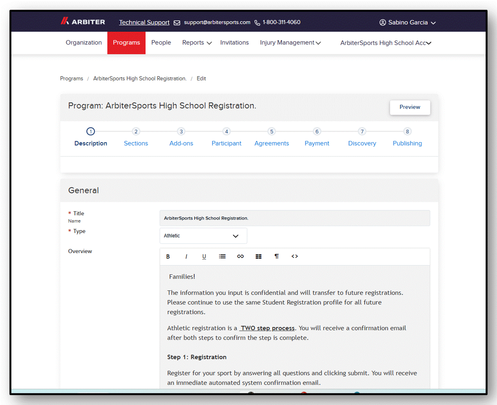The width and height of the screenshot is (497, 405).
Task: Open Sabino Garcia account dropdown
Action: pyautogui.click(x=408, y=22)
